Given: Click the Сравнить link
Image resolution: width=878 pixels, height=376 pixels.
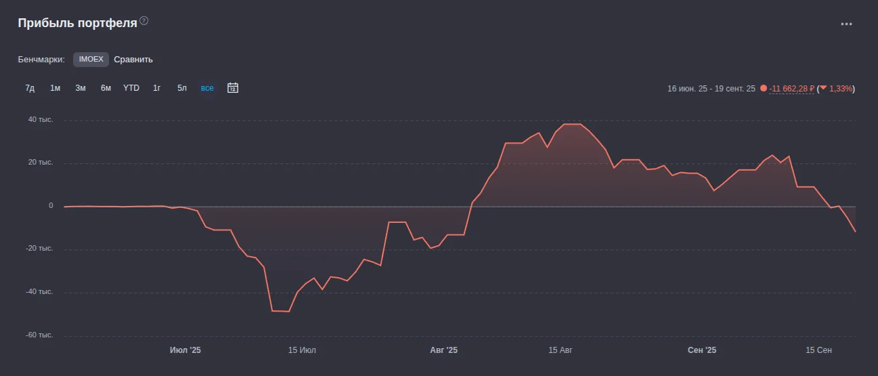Looking at the screenshot, I should (133, 60).
